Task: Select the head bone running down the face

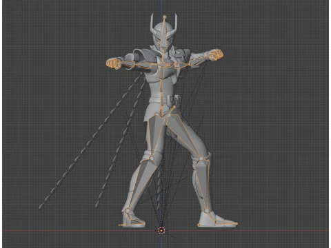Action: pos(163,34)
